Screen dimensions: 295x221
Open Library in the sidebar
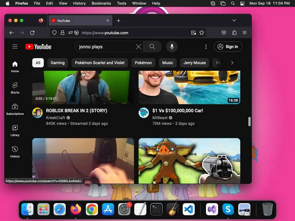click(15, 131)
